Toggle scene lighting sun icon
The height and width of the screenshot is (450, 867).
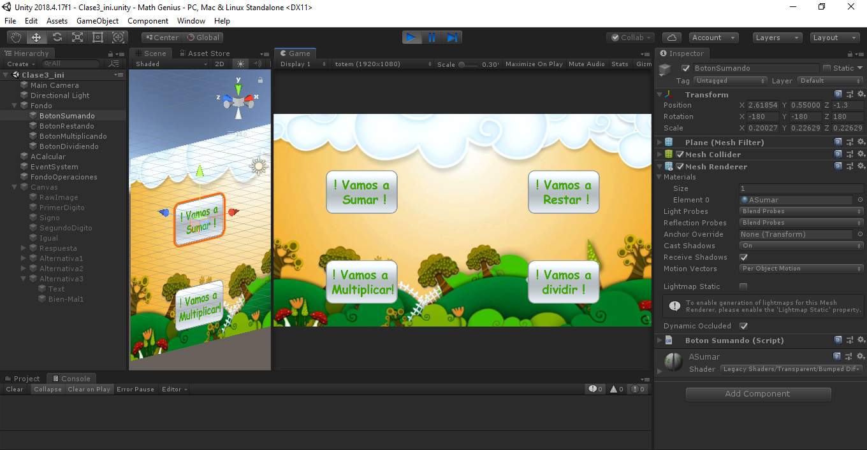pyautogui.click(x=240, y=64)
